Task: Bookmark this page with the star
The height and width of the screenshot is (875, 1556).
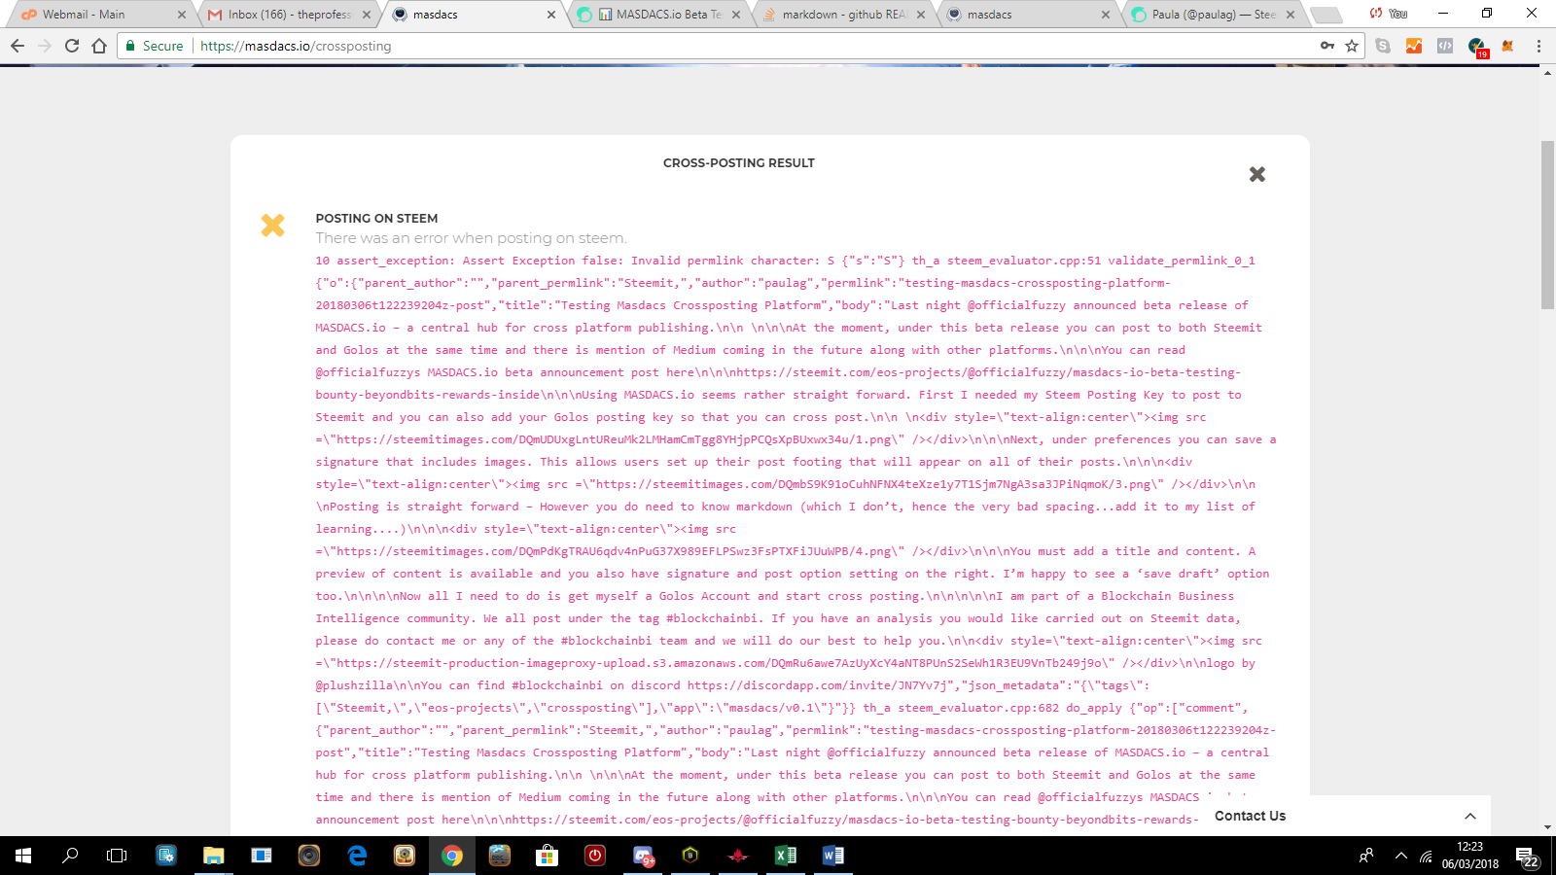Action: click(x=1352, y=46)
